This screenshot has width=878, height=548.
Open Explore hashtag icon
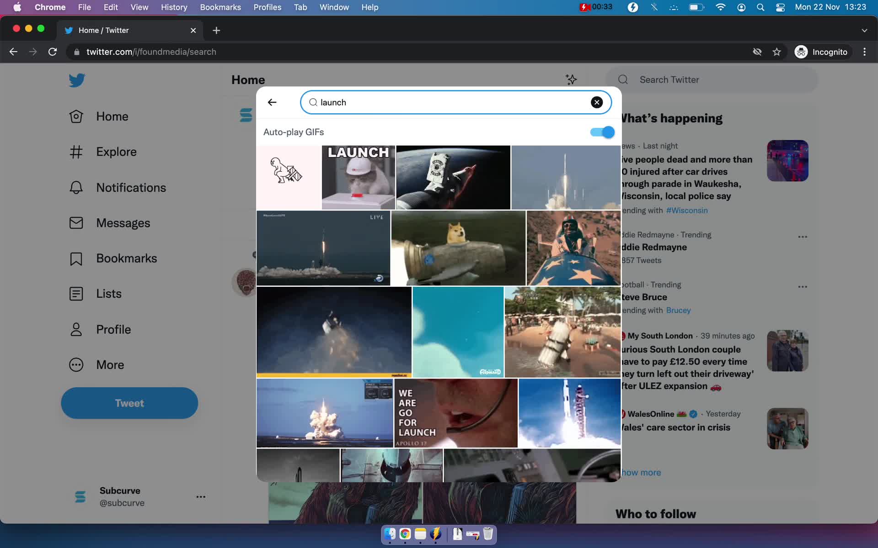coord(76,152)
